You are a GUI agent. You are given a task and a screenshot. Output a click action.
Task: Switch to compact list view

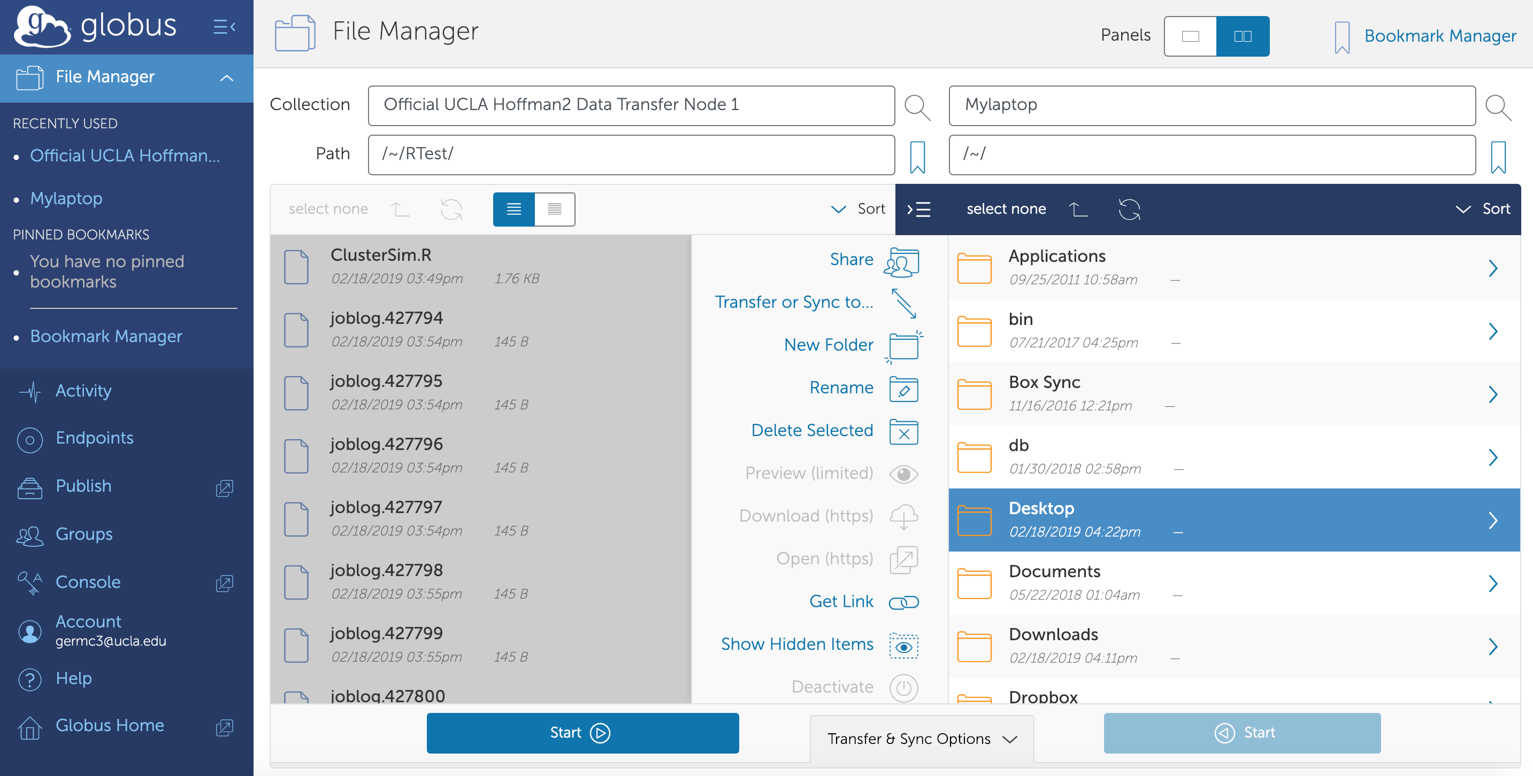(x=554, y=209)
